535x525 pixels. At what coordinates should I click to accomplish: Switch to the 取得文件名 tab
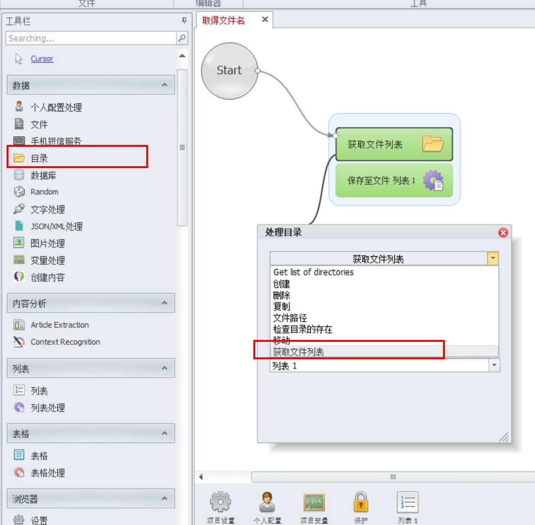[224, 21]
